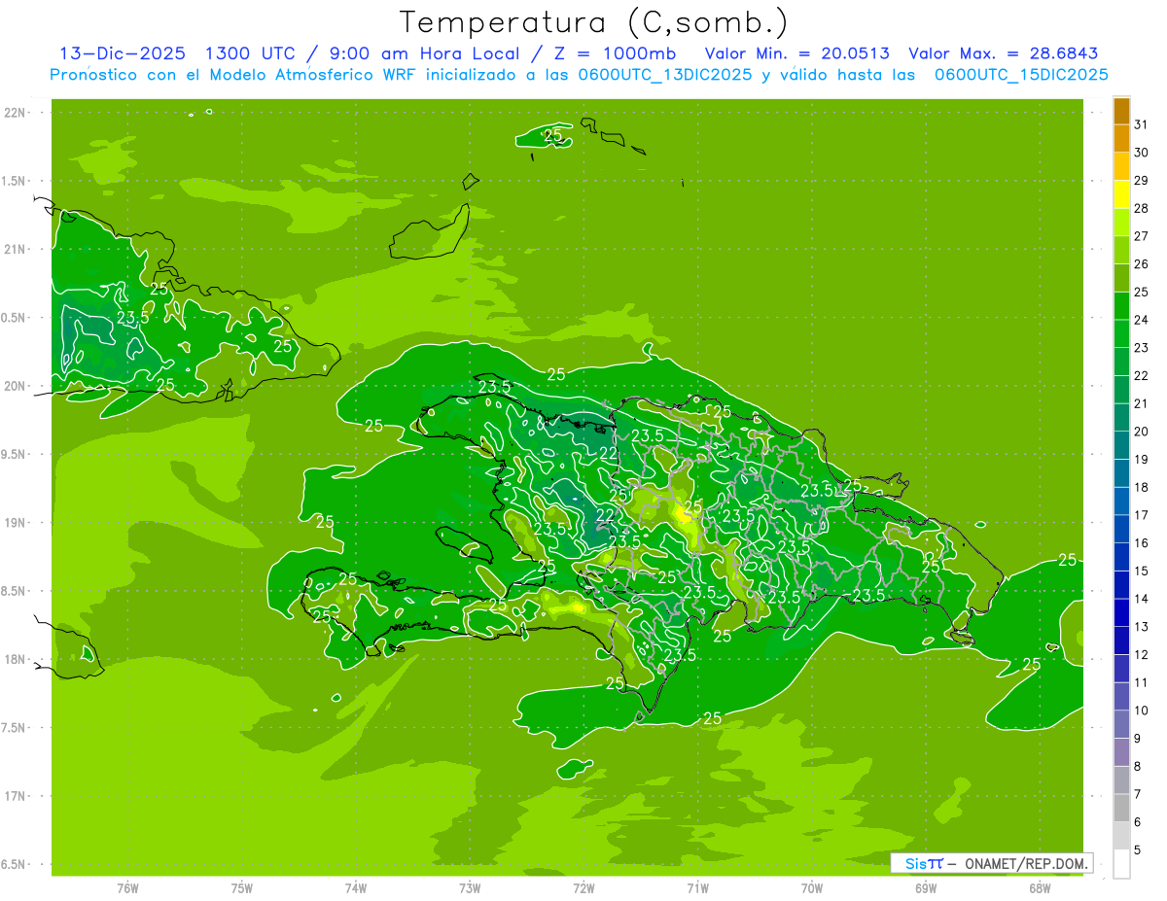Click the '69W' longitude axis label
1167x901 pixels.
926,887
